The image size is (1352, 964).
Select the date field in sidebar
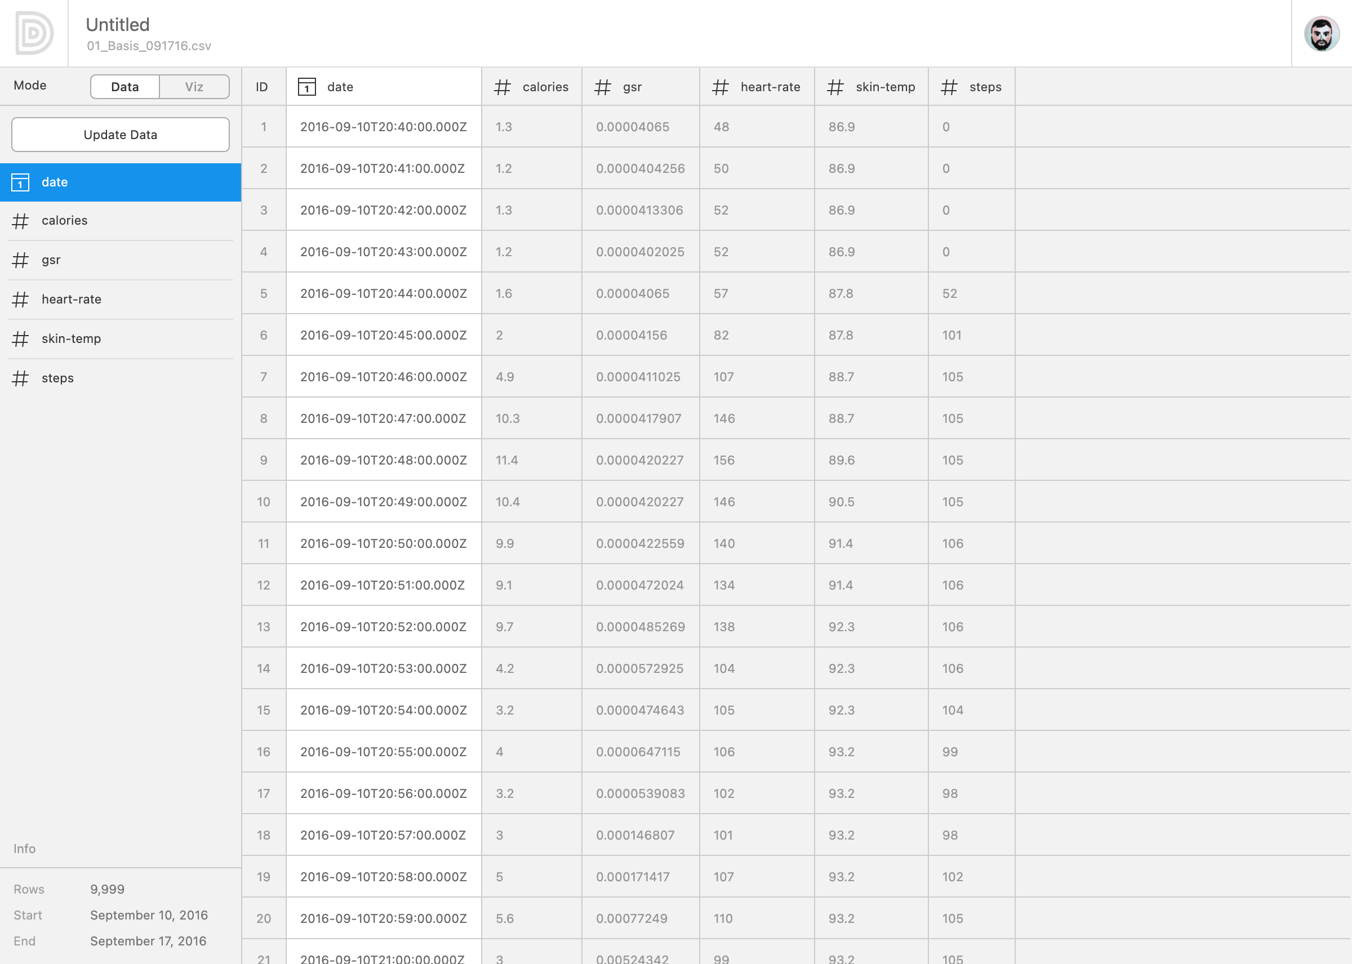point(121,182)
